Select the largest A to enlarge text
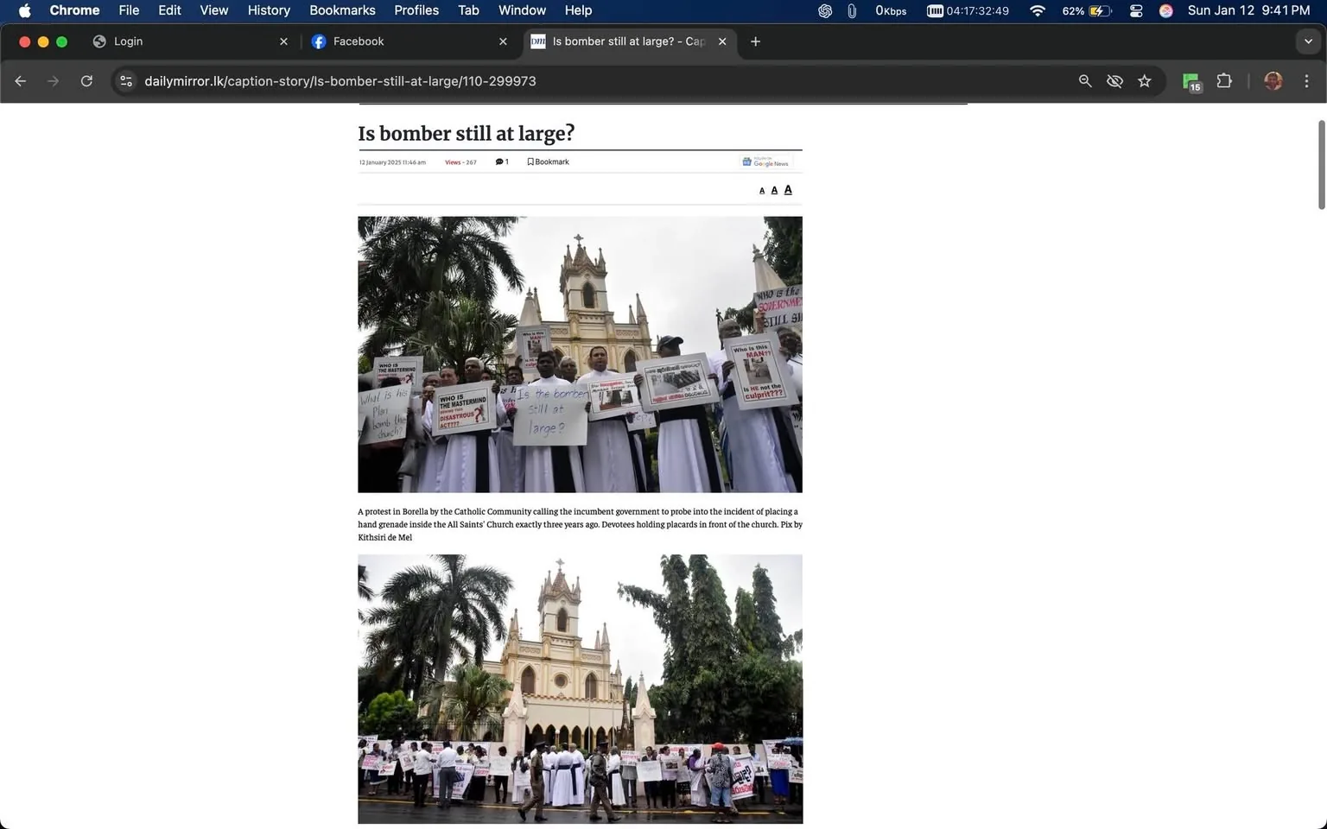Screen dimensions: 1327x829 tap(787, 189)
